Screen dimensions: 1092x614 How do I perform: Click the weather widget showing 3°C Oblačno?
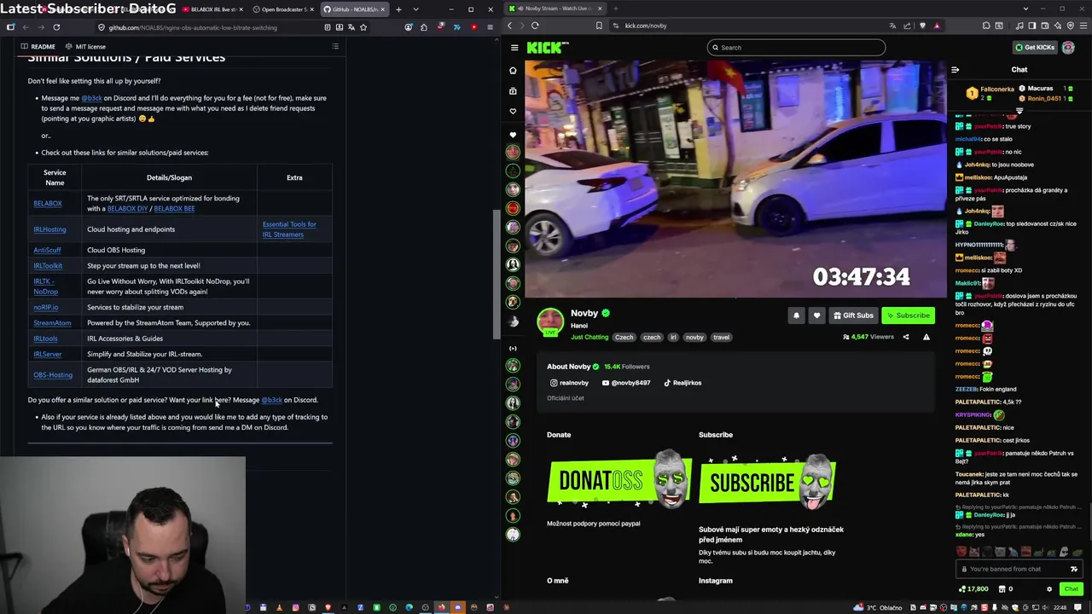[x=879, y=608]
